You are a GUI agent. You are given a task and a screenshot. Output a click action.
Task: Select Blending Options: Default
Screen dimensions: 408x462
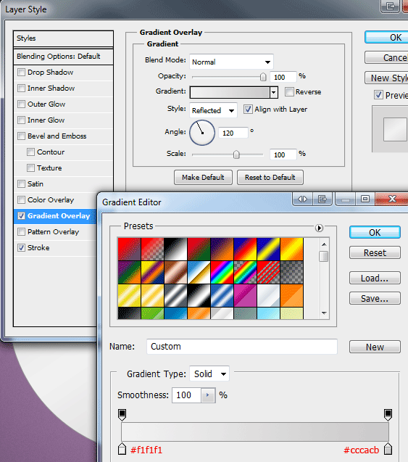(63, 57)
